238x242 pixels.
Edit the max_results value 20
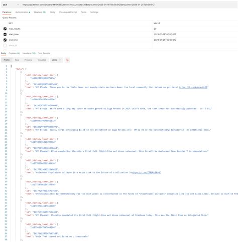(x=195, y=29)
